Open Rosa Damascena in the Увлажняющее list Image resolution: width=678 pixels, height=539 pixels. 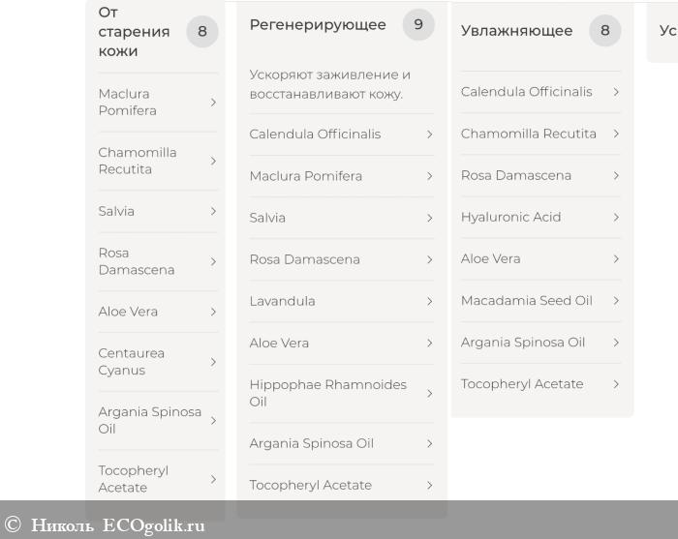click(x=516, y=175)
